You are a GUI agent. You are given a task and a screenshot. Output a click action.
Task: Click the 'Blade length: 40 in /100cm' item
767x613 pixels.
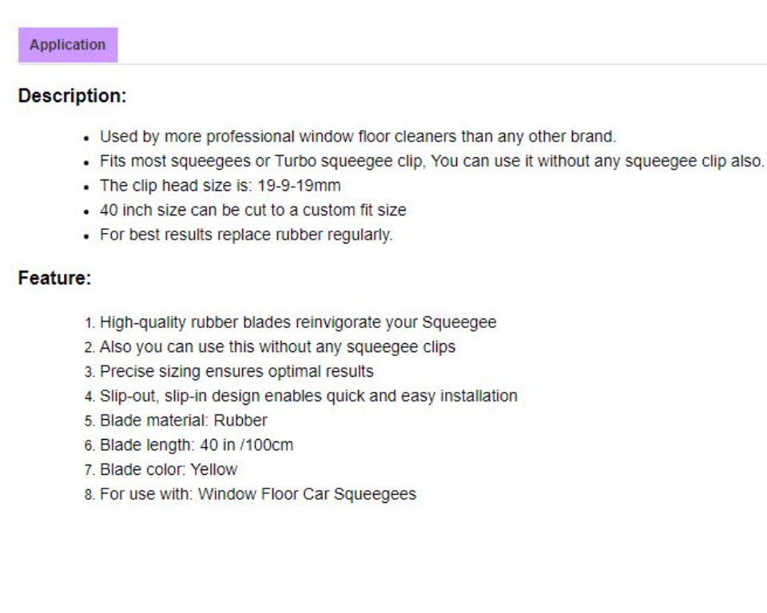click(x=196, y=445)
